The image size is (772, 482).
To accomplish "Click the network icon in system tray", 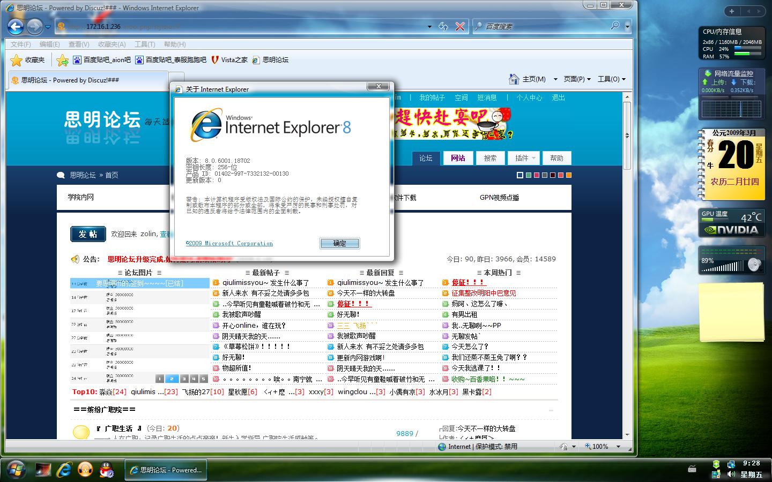I will (x=731, y=464).
